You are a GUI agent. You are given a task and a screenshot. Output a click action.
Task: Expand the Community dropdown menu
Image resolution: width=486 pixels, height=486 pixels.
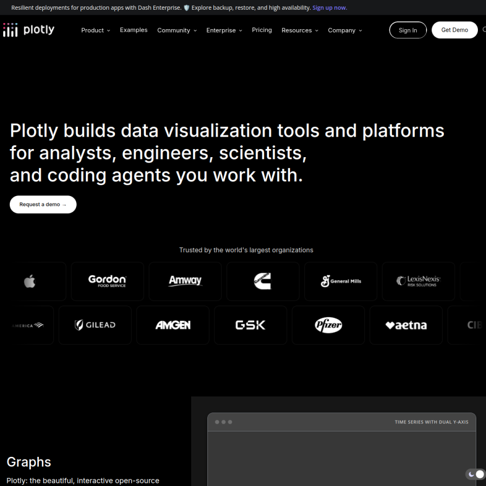pyautogui.click(x=177, y=30)
